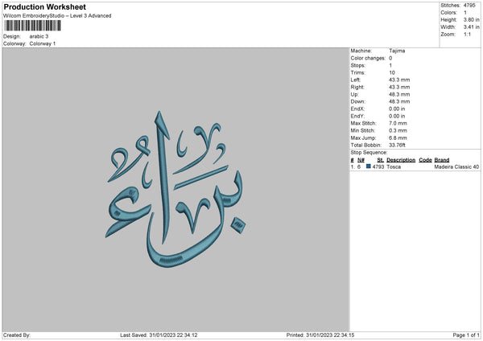Screen dimensions: 483x341
Task: Click the Color changes value 0
Action: pos(390,58)
